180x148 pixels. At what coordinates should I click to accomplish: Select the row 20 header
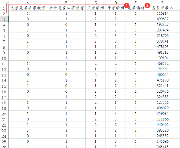click(4, 114)
